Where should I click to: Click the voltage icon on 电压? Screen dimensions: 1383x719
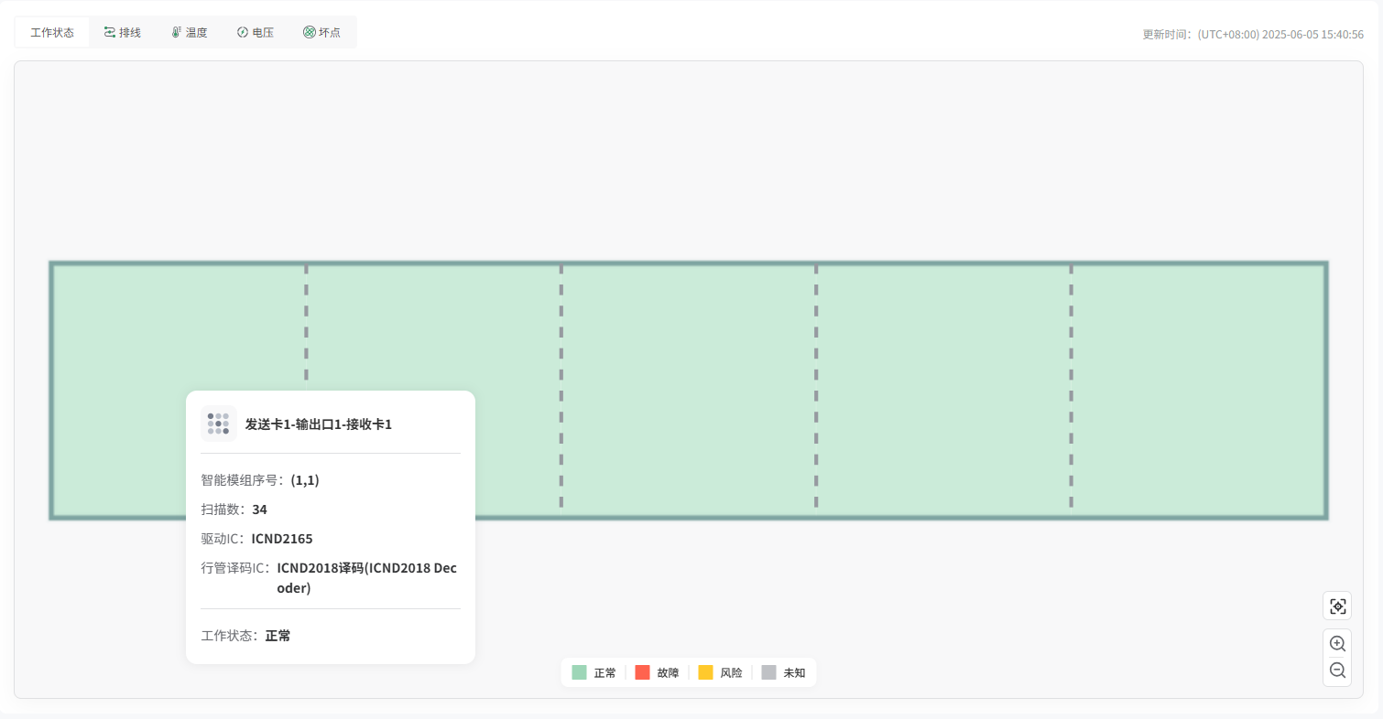[x=243, y=32]
